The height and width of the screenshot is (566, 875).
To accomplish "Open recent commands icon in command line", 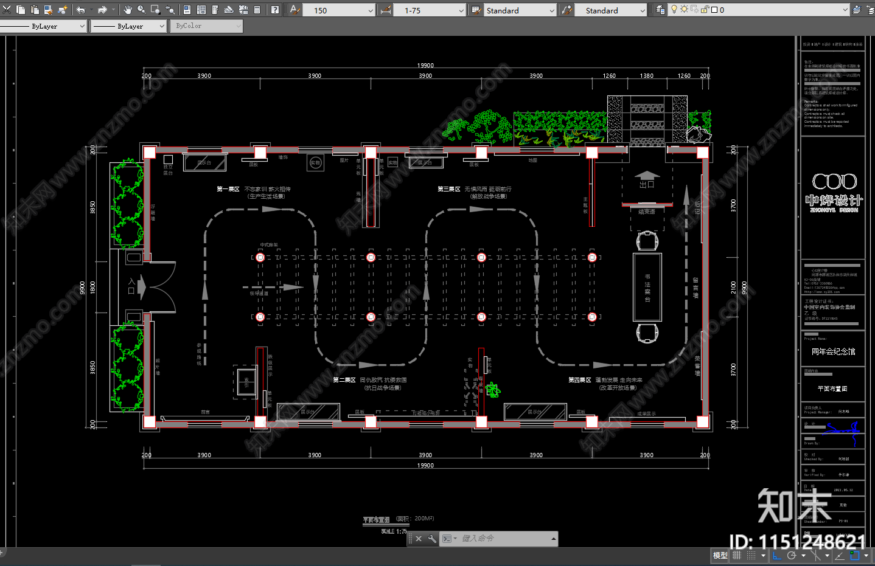I will click(x=449, y=539).
